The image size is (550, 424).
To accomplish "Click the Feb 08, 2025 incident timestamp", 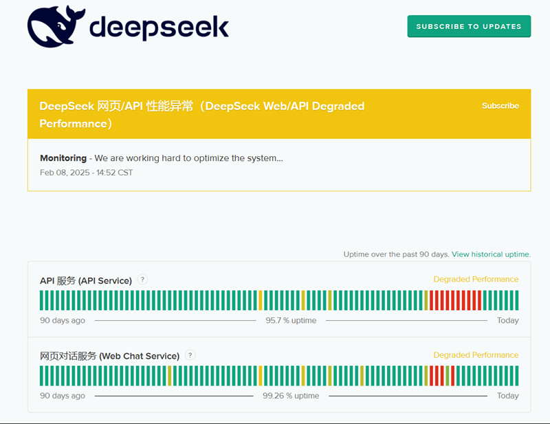I will click(86, 173).
